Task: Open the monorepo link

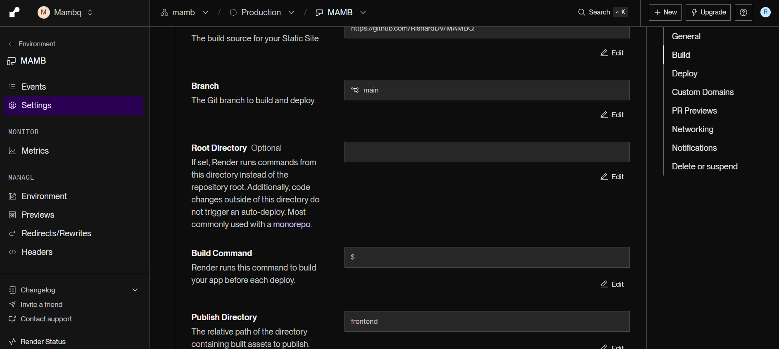Action: point(292,224)
